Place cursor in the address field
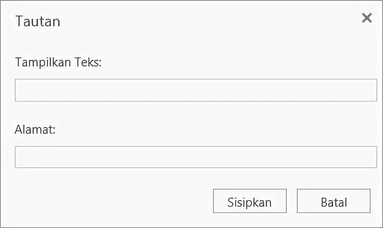The image size is (383, 228). (x=196, y=157)
